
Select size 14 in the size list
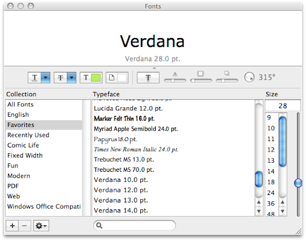click(272, 171)
